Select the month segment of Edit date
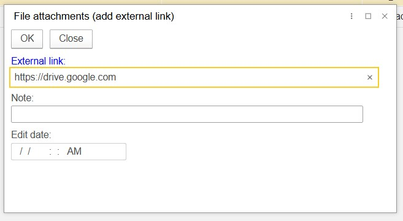The image size is (403, 221). (x=17, y=151)
